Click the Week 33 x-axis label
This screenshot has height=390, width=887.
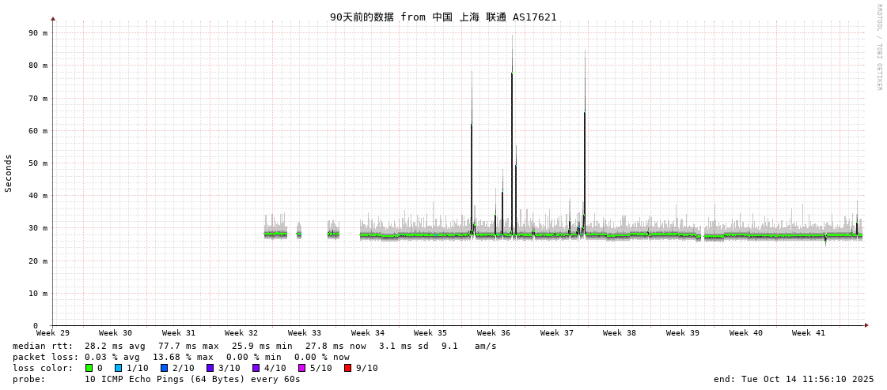click(x=305, y=333)
